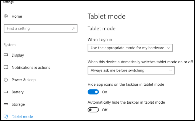Click the chevron of hardware mode dropdown

[x=168, y=48]
